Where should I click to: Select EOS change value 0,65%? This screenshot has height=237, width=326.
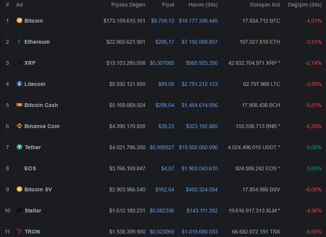click(x=314, y=168)
